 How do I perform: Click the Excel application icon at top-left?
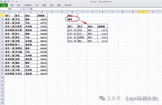tap(2, 2)
